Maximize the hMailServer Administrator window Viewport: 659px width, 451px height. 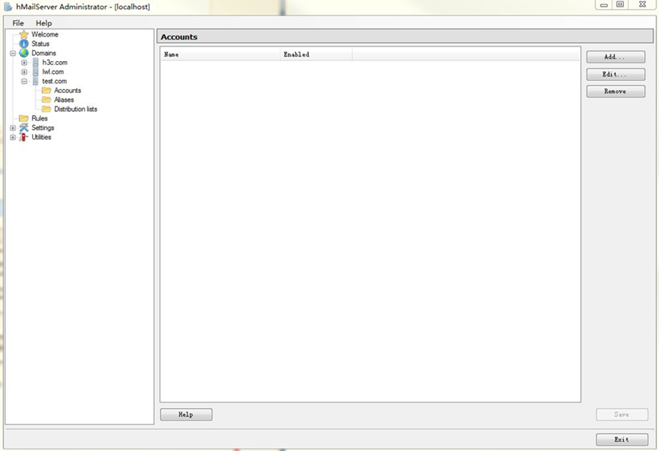point(620,4)
